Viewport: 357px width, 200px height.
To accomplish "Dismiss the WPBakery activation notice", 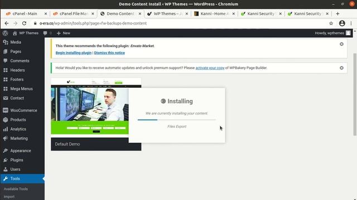I will [x=341, y=68].
